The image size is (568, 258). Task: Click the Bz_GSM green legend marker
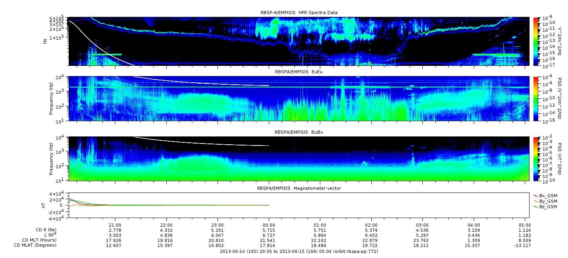tap(536, 206)
